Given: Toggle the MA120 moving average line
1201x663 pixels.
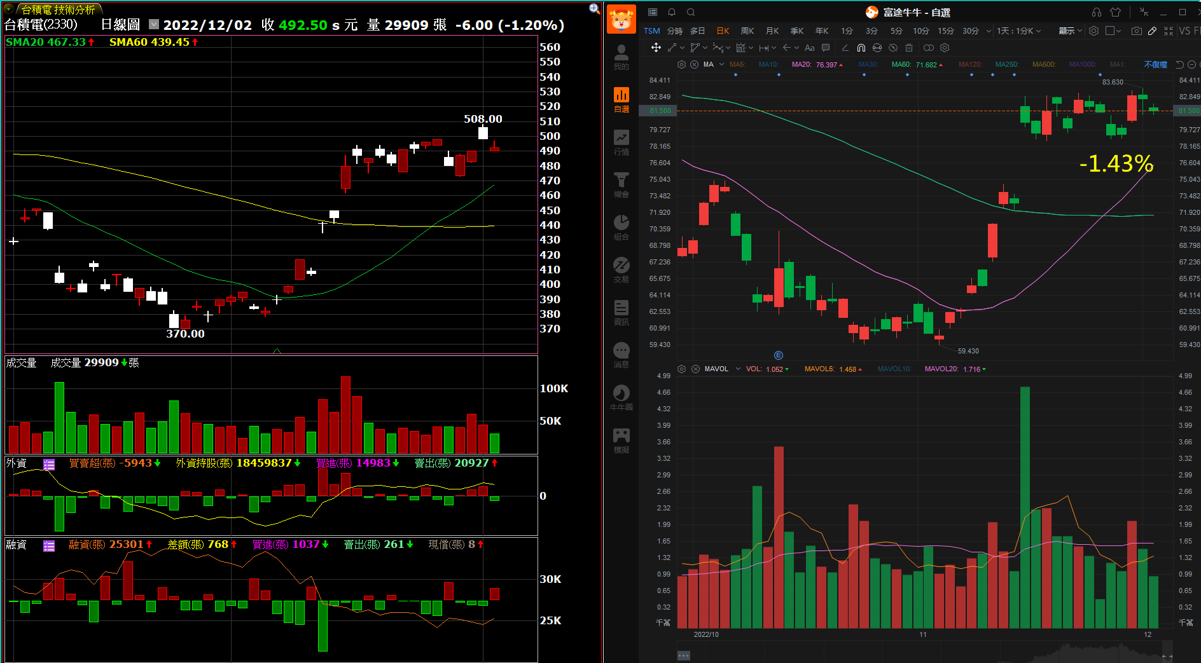Looking at the screenshot, I should (970, 64).
